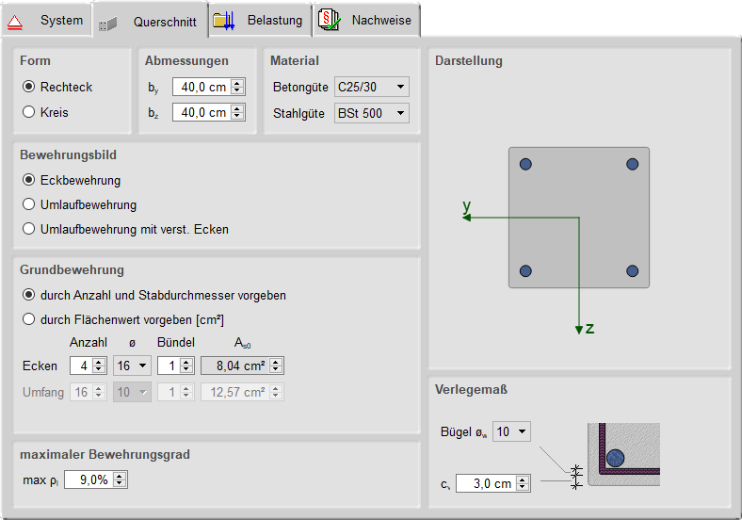Image resolution: width=742 pixels, height=520 pixels.
Task: Enable durch Flächenwert vorgeben option
Action: [28, 319]
